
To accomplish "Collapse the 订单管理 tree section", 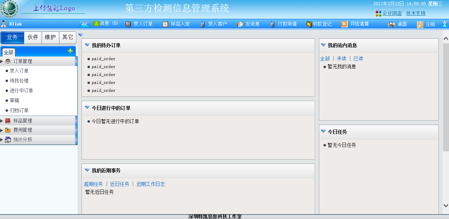I will coord(2,61).
